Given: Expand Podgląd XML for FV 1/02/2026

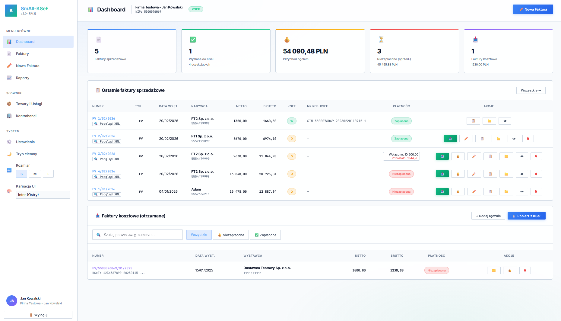Looking at the screenshot, I should (106, 124).
